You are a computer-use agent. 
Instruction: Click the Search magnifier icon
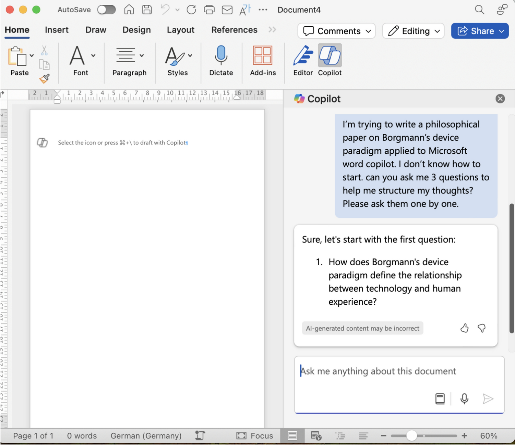[479, 10]
